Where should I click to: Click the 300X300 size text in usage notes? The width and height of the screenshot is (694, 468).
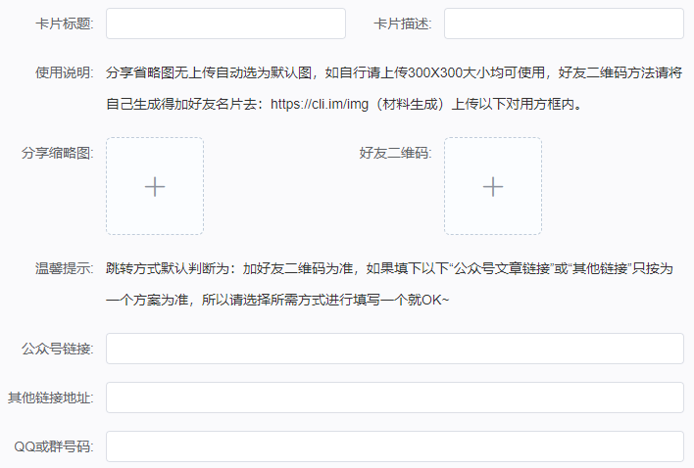[x=429, y=72]
